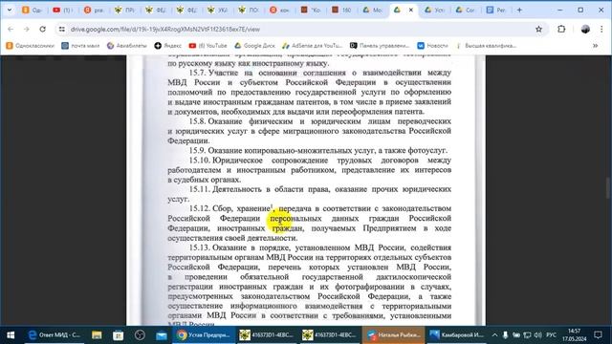View site information icon in address bar
The width and height of the screenshot is (612, 344).
[61, 30]
